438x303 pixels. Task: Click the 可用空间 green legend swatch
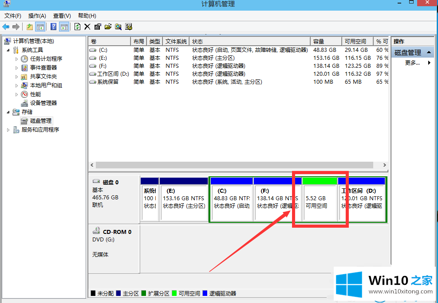coord(174,293)
